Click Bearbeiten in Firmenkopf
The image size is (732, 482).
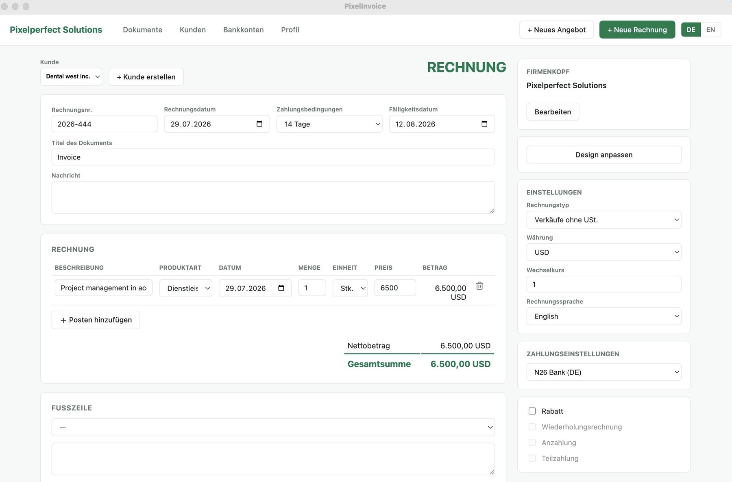(x=553, y=112)
